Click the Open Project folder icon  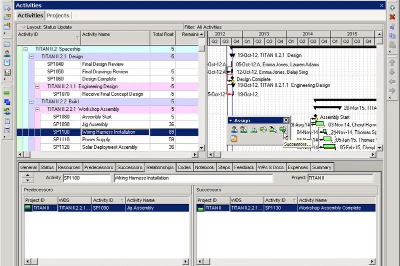pyautogui.click(x=7, y=17)
